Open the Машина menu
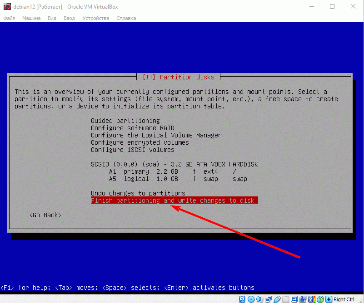Screen dimensions: 364x303 [31, 18]
